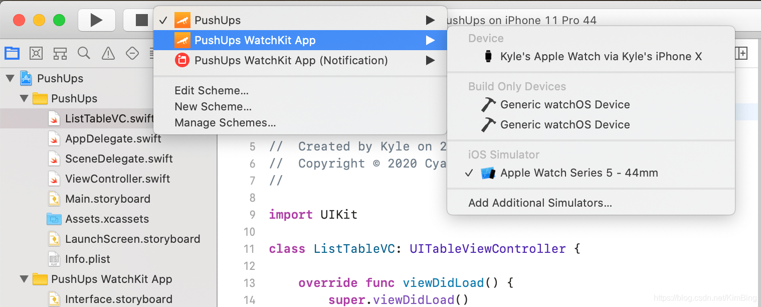Open Assets.xcassets

point(108,219)
